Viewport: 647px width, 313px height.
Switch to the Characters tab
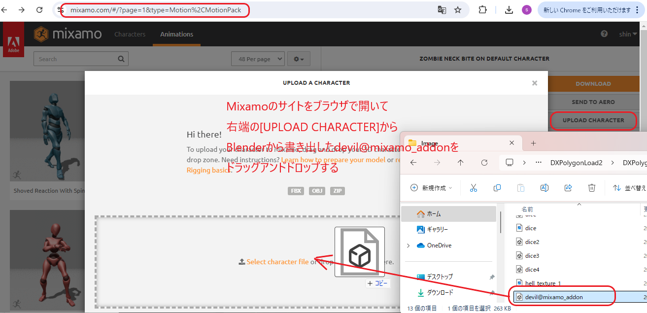[x=130, y=34]
